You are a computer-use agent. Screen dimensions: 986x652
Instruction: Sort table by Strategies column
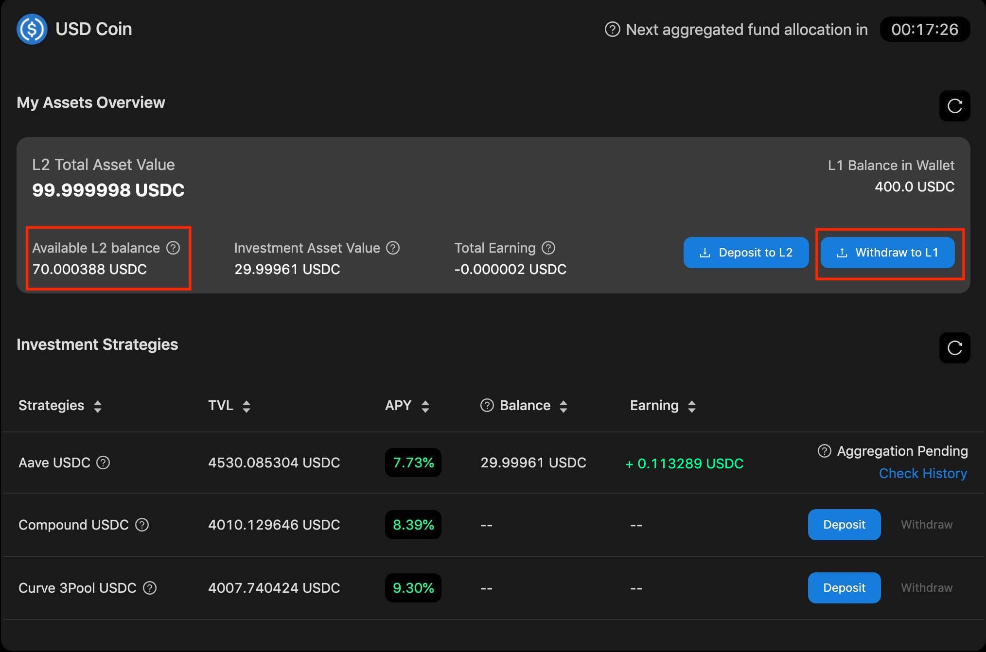point(98,406)
